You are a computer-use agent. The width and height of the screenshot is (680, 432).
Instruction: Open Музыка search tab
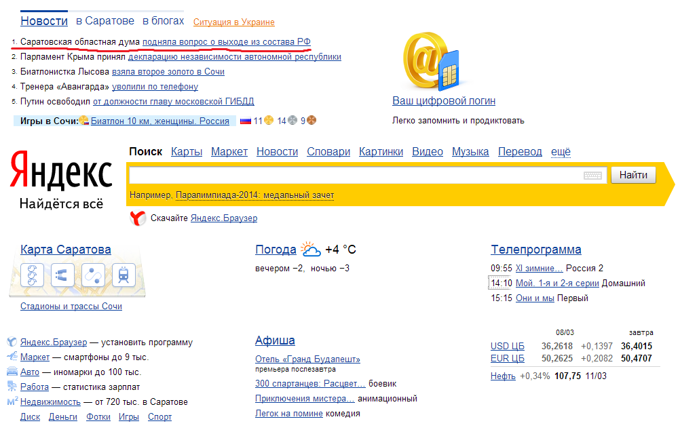tap(470, 152)
